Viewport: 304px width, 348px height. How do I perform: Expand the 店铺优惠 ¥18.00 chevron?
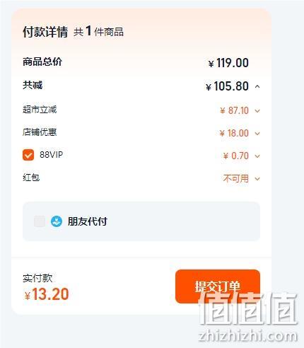(257, 134)
